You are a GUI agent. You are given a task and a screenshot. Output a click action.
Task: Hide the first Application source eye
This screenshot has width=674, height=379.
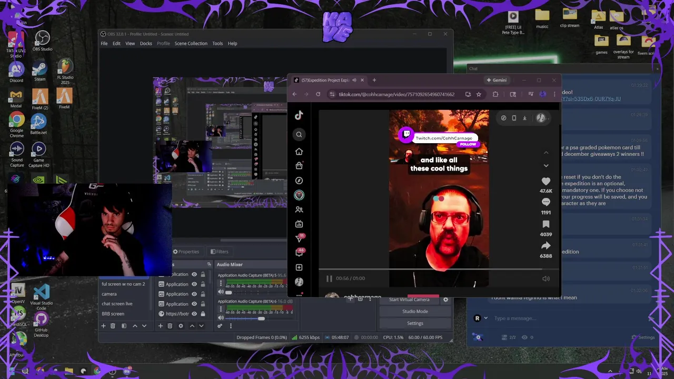(194, 274)
